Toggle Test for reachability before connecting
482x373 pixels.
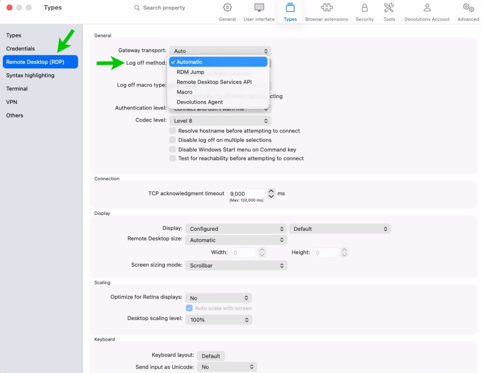click(173, 158)
